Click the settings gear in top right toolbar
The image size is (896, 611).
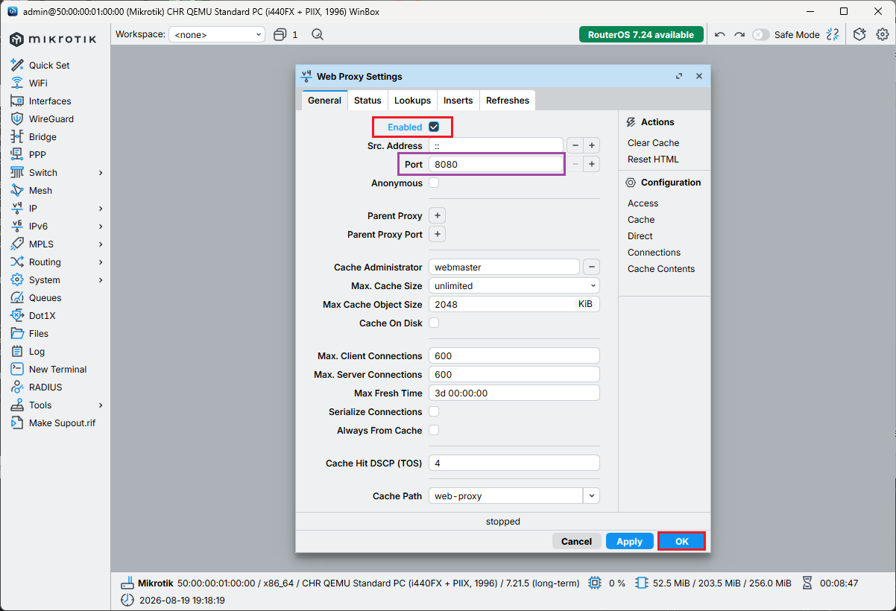pyautogui.click(x=883, y=34)
